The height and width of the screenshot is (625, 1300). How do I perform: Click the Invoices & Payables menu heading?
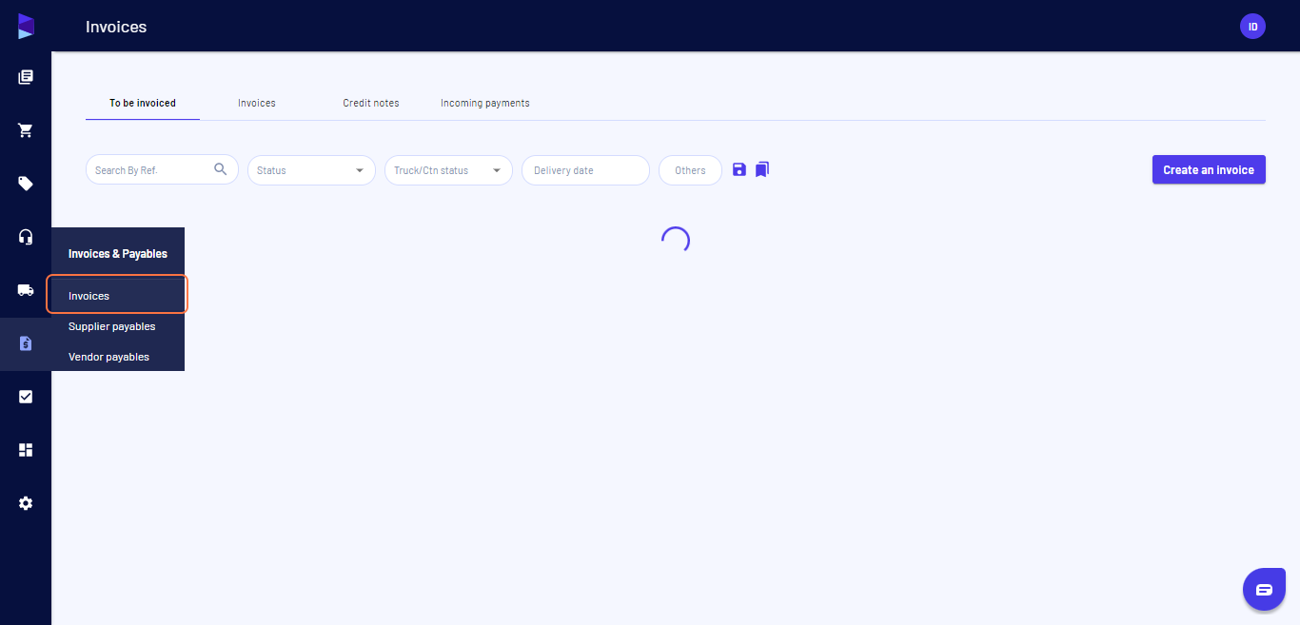coord(118,254)
